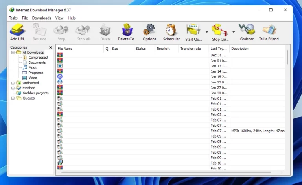This screenshot has height=185, width=302.
Task: Open the Tasks menu
Action: click(x=13, y=18)
